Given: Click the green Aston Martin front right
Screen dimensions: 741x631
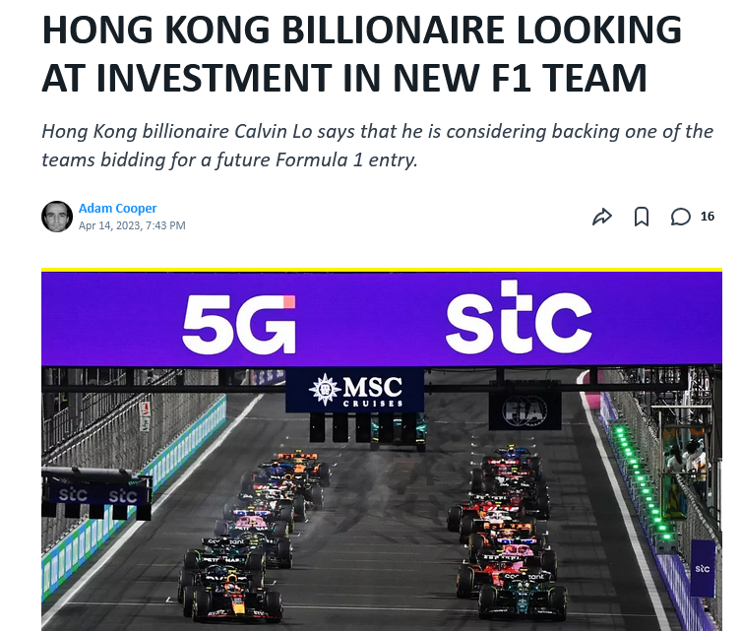Looking at the screenshot, I should pos(522,597).
